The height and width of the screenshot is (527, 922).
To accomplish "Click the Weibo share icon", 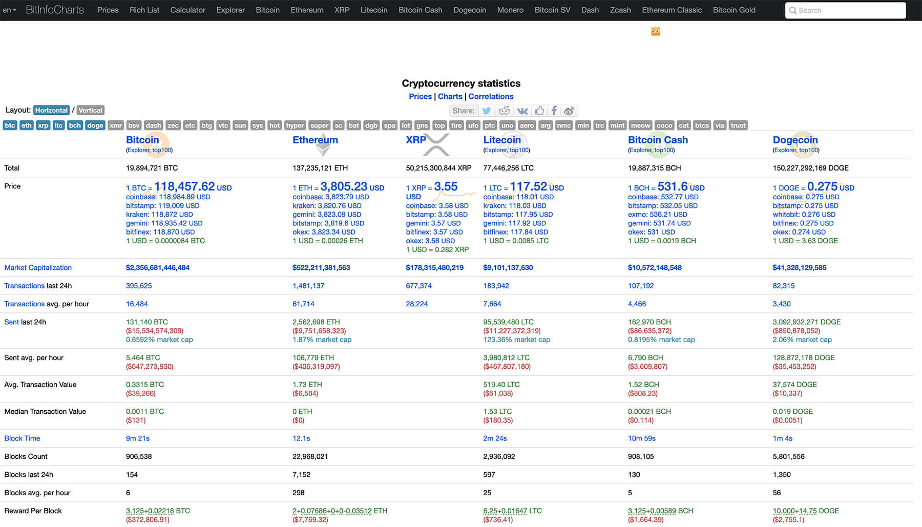I will click(569, 111).
